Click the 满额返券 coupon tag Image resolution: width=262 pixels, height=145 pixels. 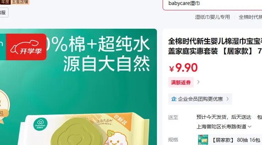181,82
